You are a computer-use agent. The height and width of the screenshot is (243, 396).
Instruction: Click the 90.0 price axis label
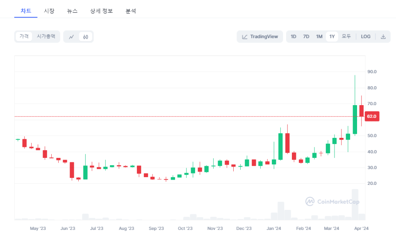[372, 72]
